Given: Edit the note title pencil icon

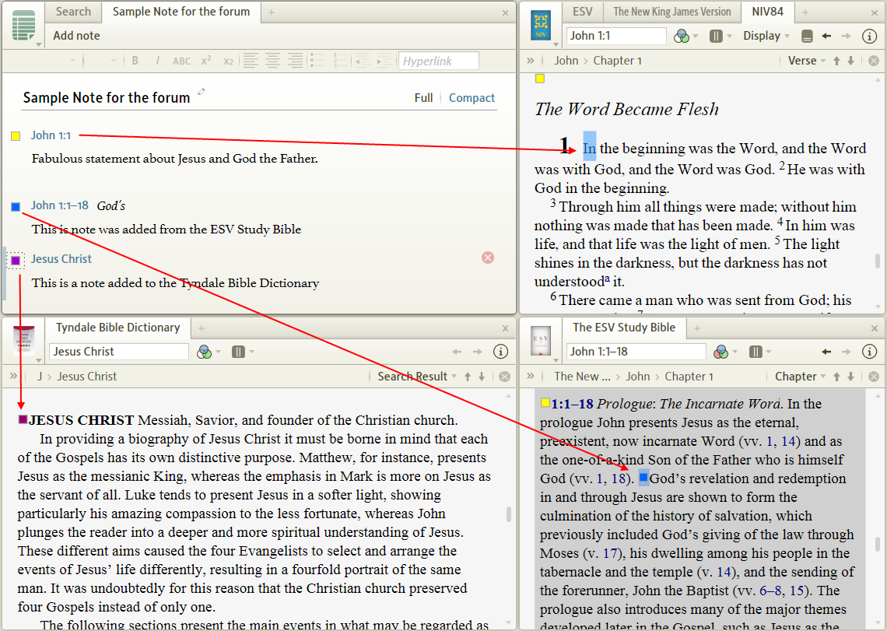Looking at the screenshot, I should click(x=201, y=92).
